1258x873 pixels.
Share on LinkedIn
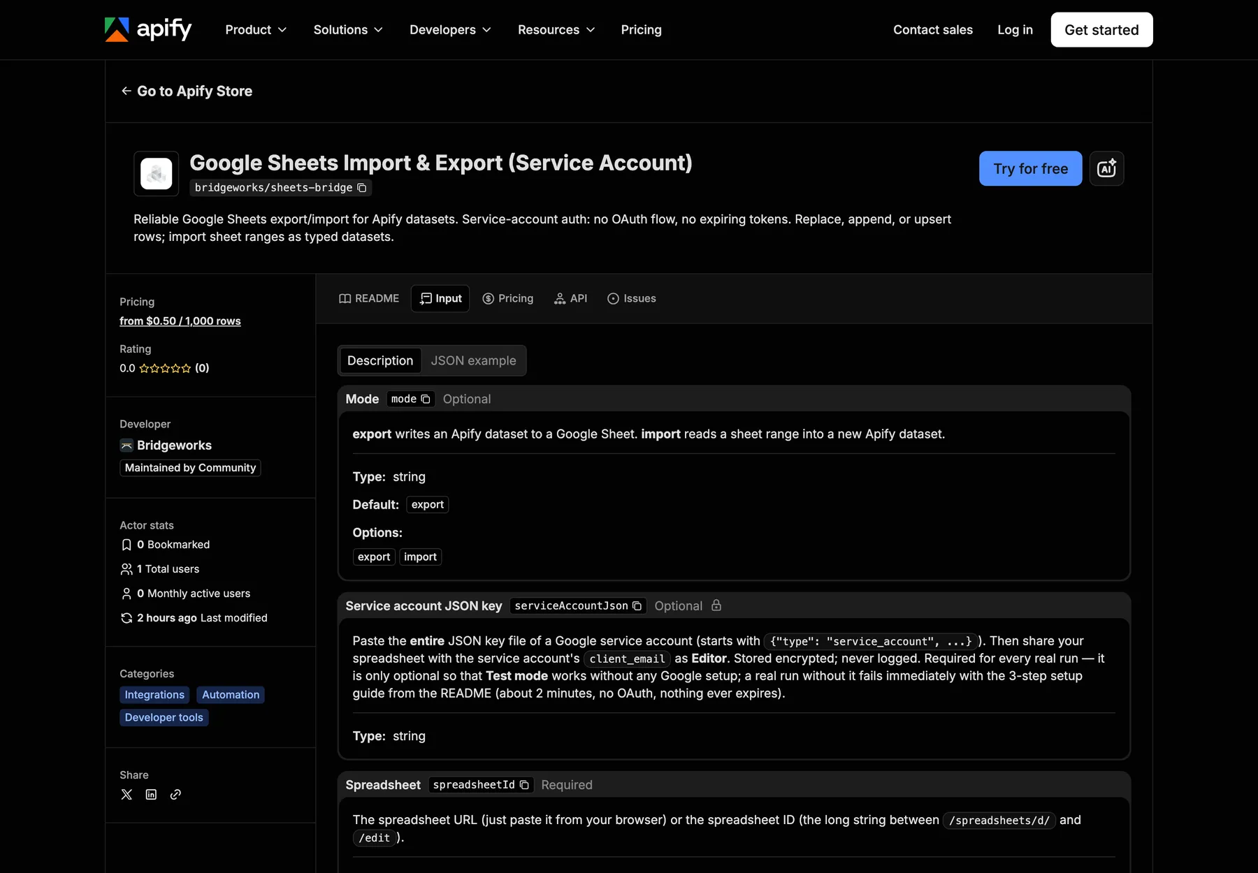[x=151, y=794]
